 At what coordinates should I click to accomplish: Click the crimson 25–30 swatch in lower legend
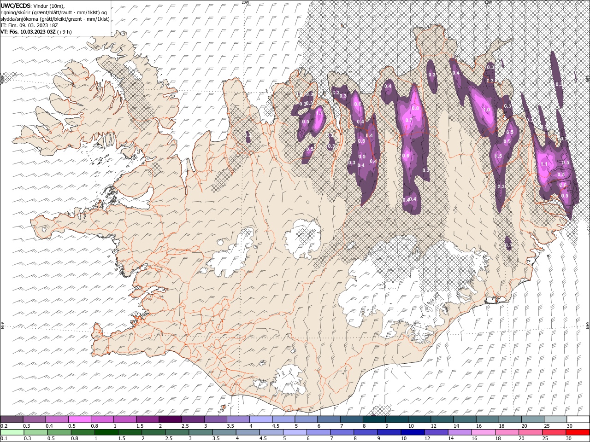point(554,432)
